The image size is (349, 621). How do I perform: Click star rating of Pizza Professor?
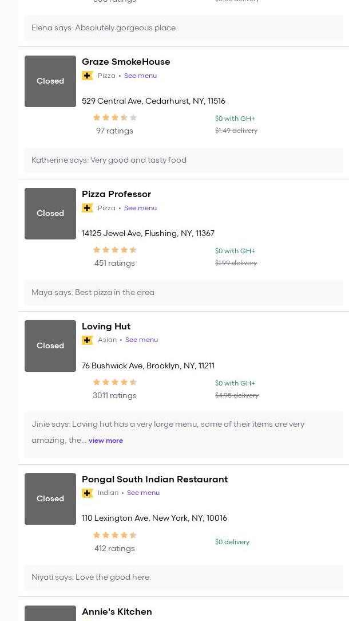[x=114, y=250]
